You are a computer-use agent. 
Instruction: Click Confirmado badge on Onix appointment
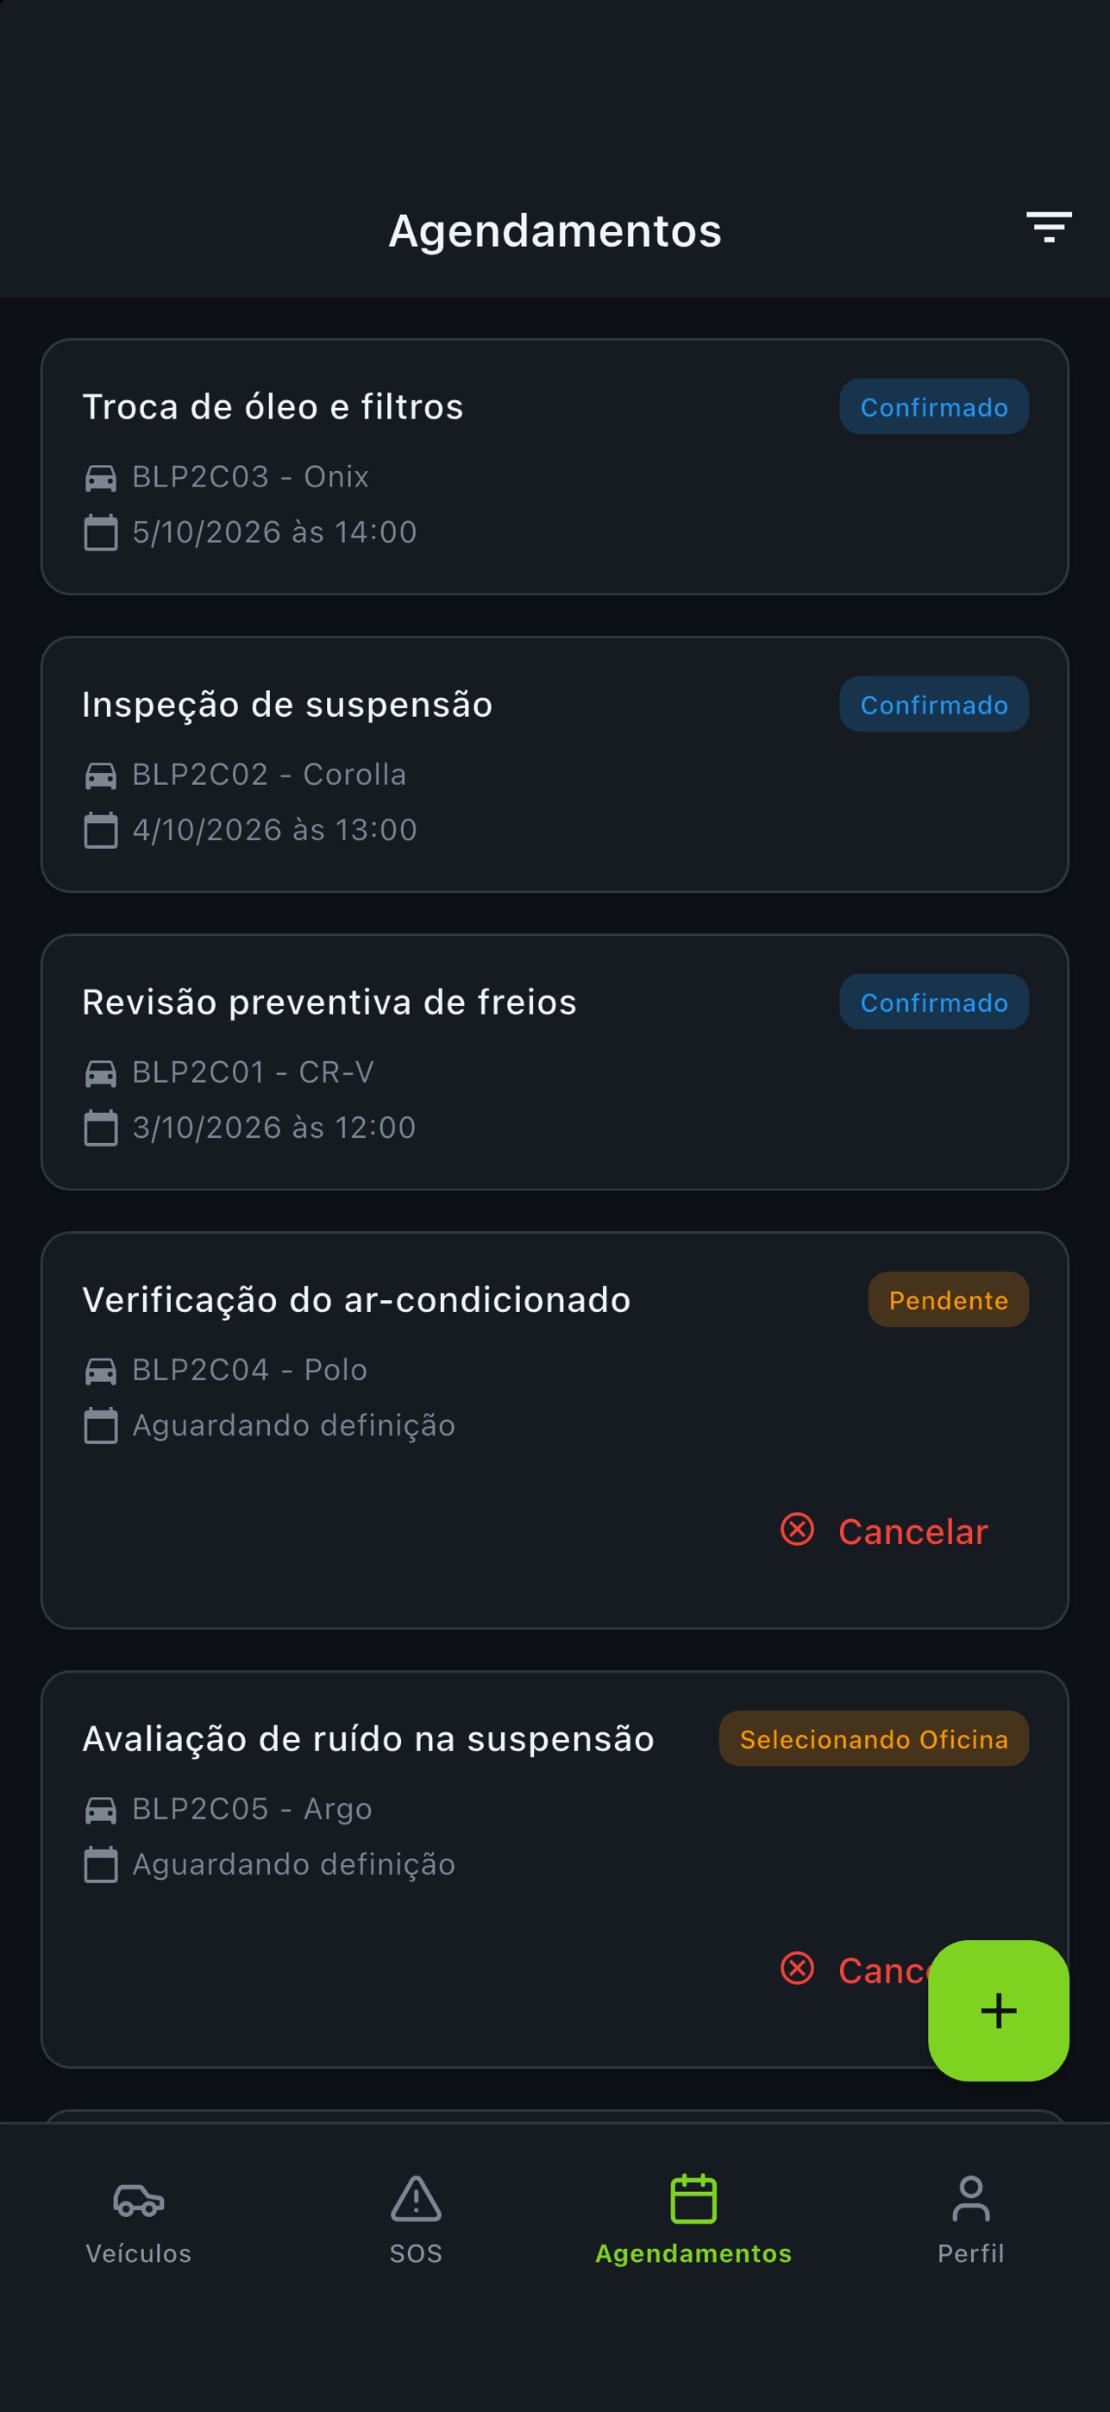pos(934,406)
